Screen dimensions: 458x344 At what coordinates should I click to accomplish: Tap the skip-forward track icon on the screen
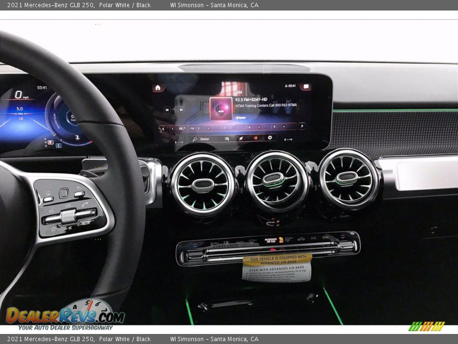(182, 109)
